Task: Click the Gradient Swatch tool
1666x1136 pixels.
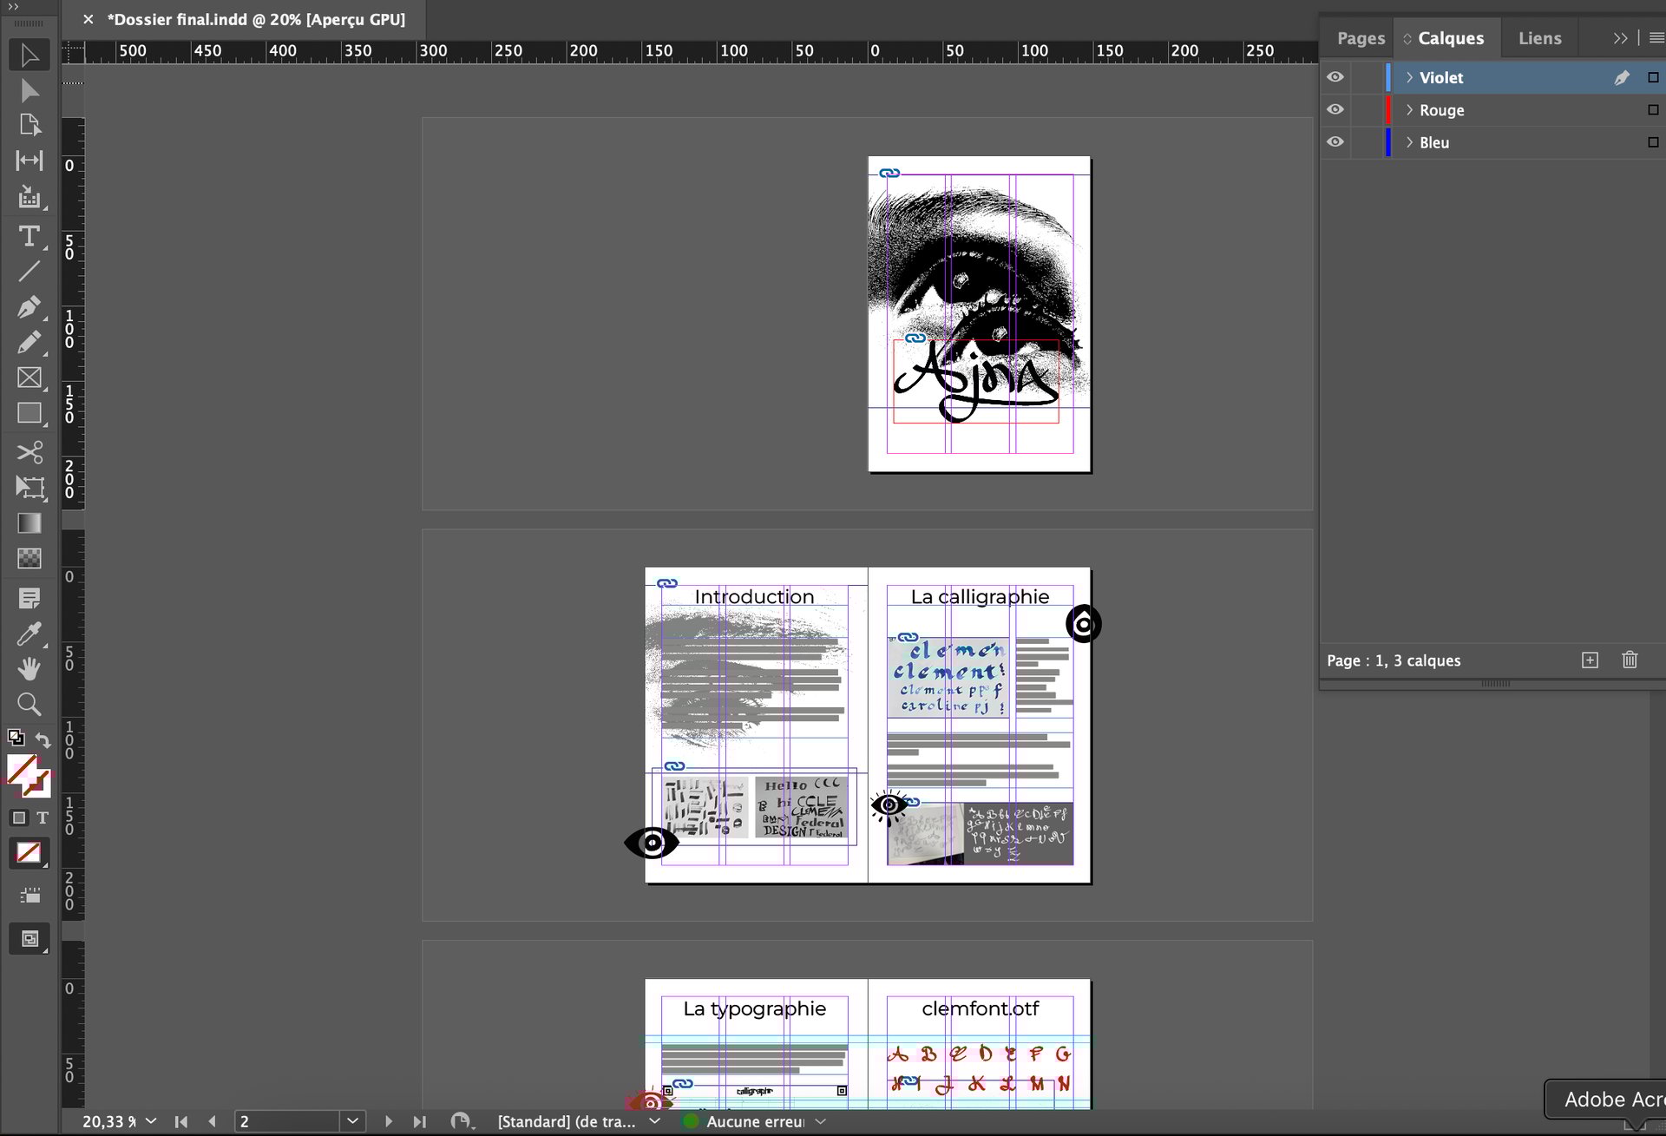Action: point(29,523)
